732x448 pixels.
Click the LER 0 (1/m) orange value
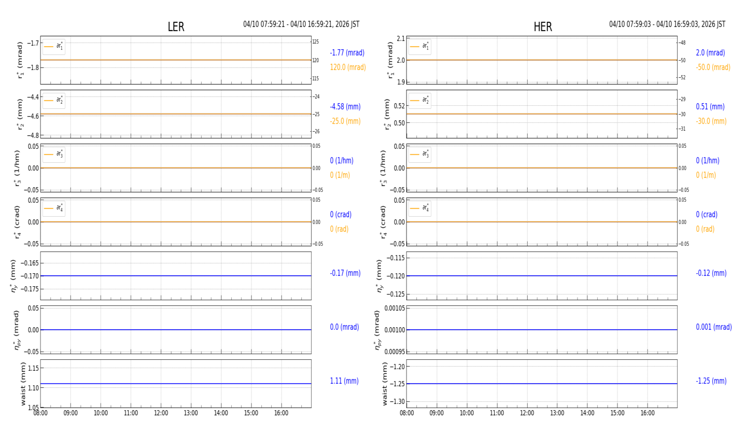click(x=340, y=175)
